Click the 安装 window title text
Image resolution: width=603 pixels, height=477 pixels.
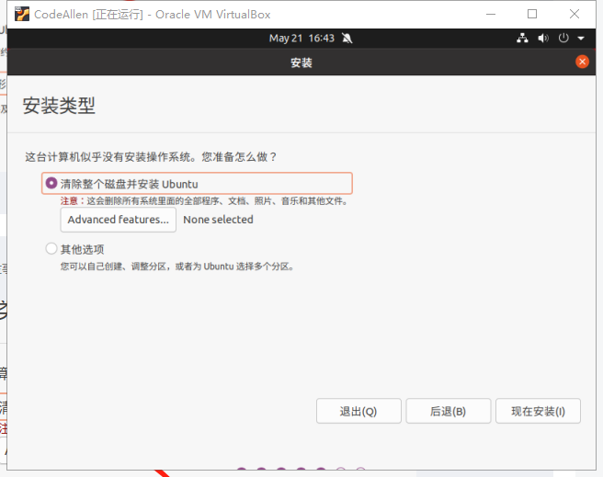[301, 62]
